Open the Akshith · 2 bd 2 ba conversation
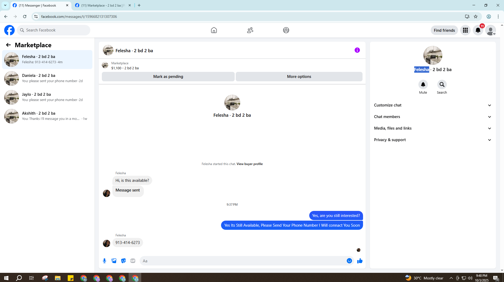 (x=47, y=116)
